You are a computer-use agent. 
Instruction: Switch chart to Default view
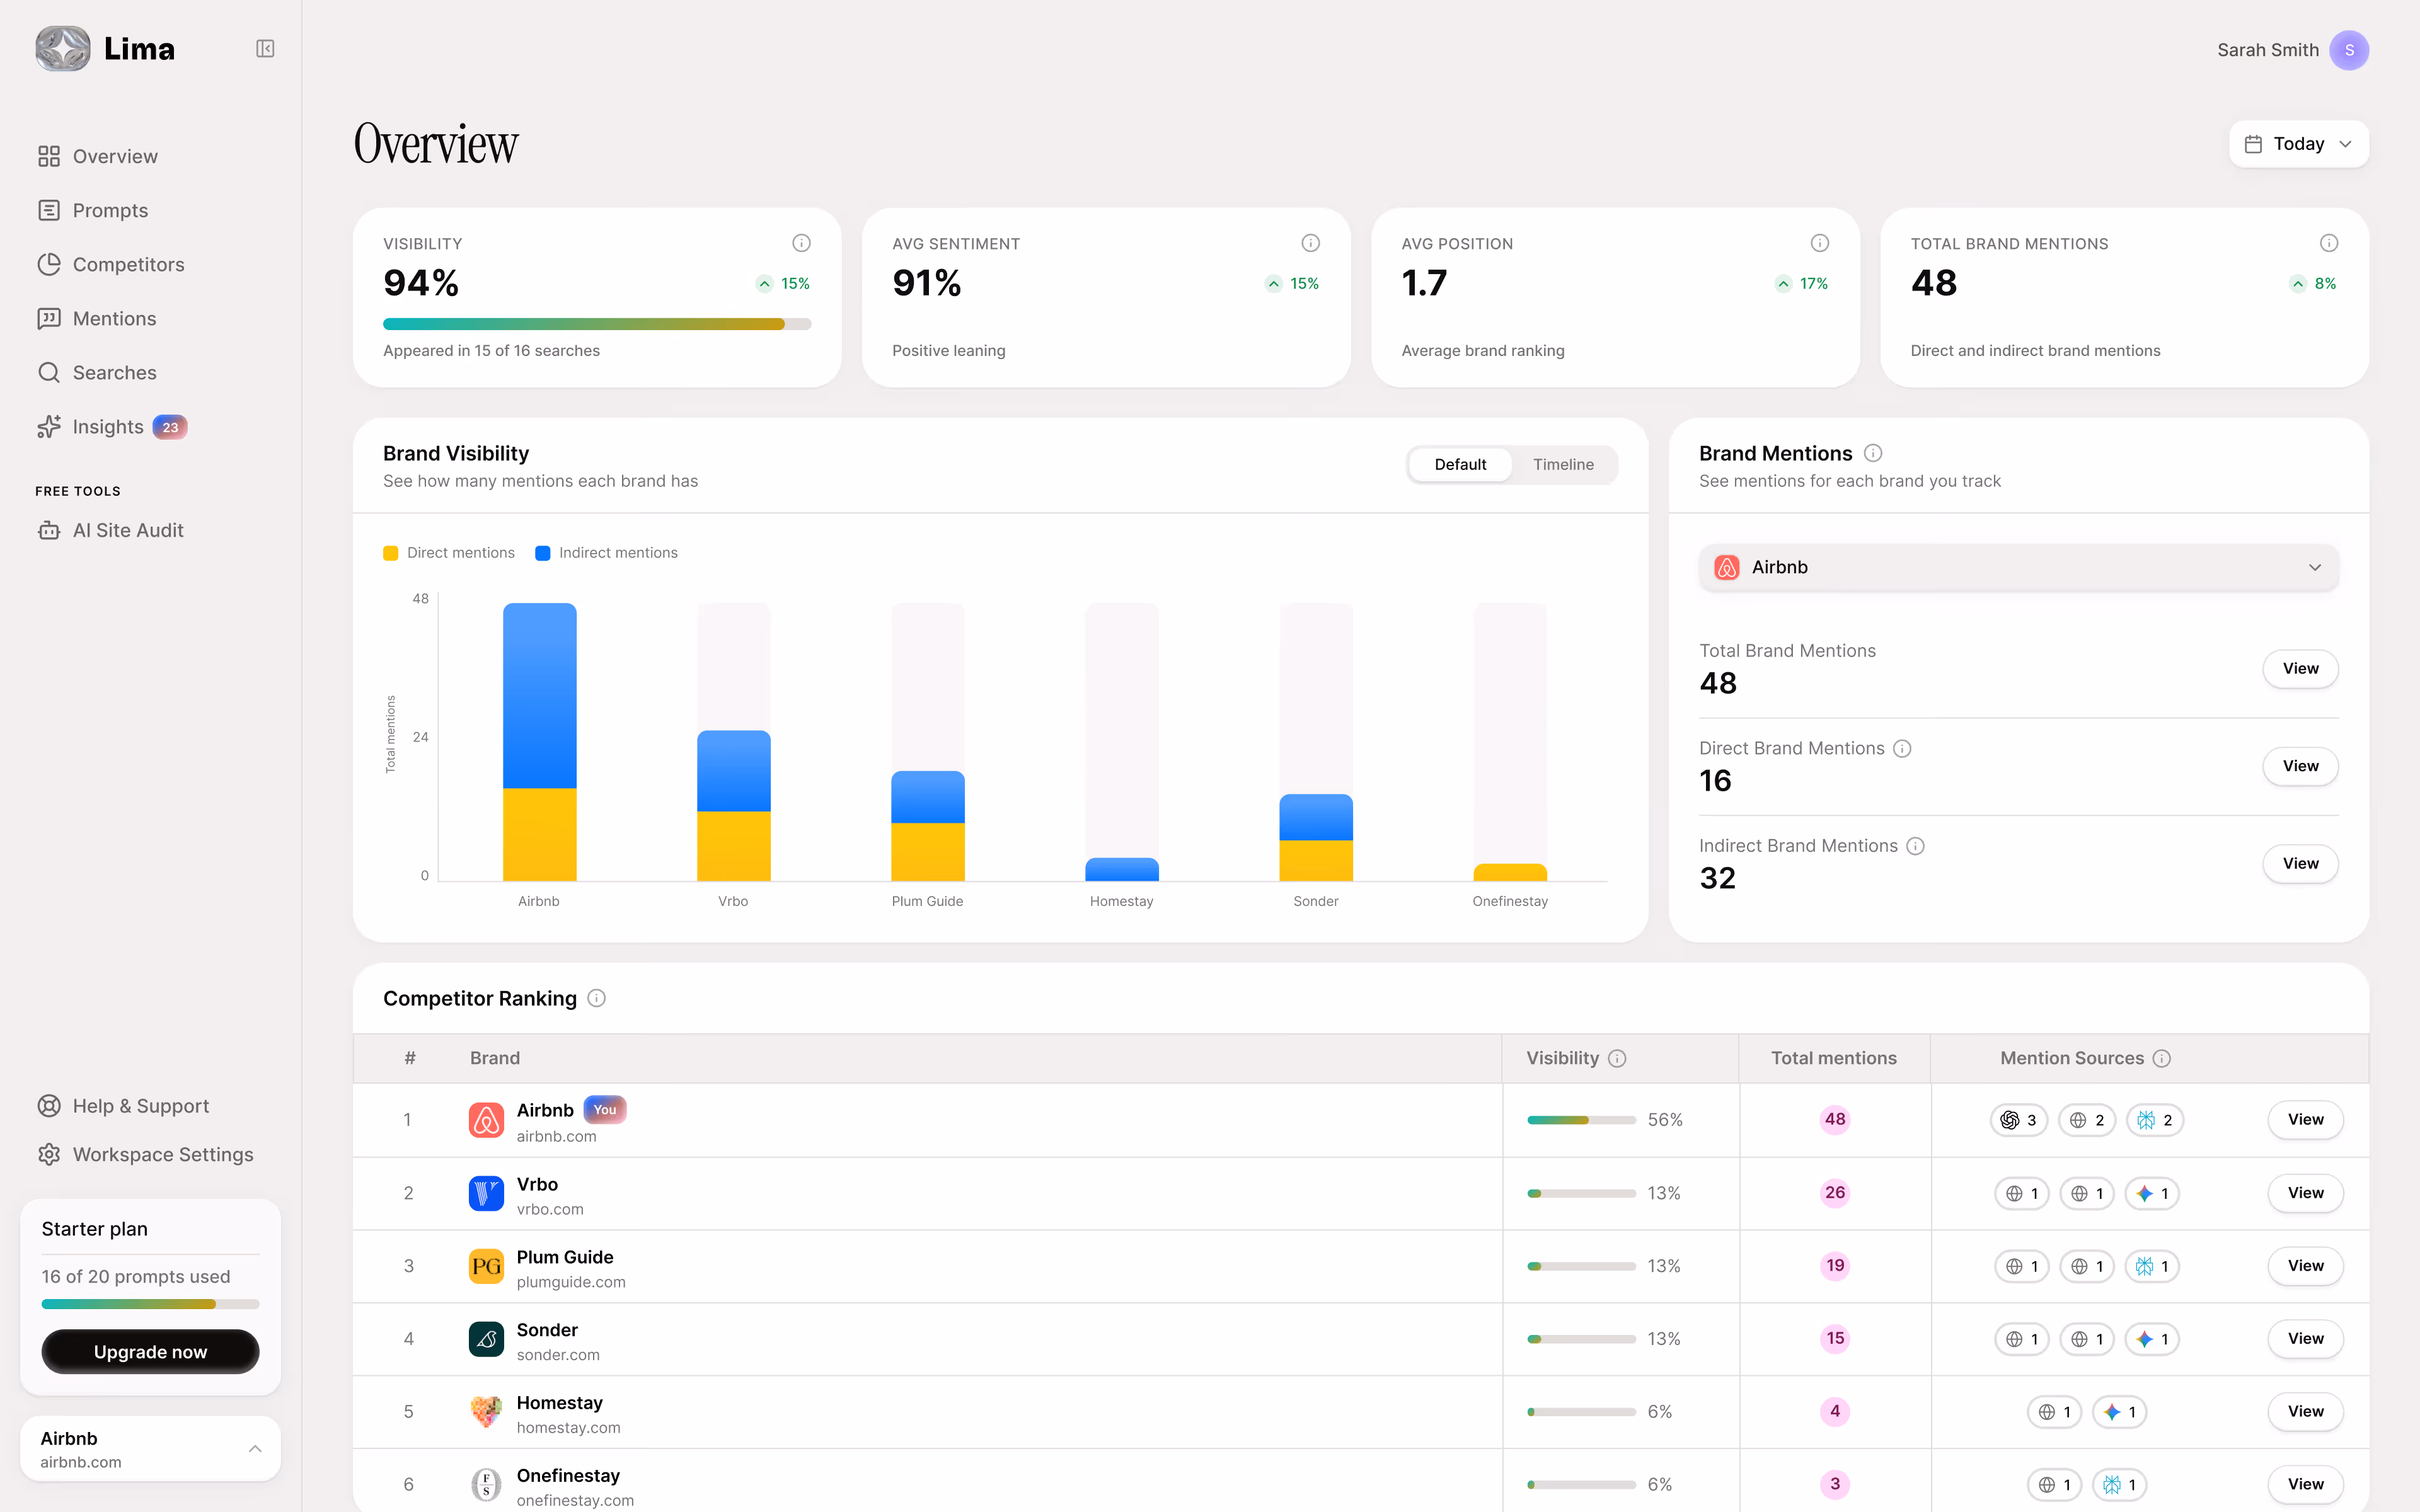(x=1460, y=465)
